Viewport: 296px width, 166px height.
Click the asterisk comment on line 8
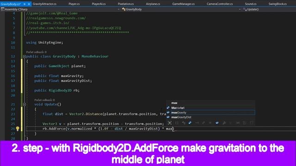click(x=77, y=33)
